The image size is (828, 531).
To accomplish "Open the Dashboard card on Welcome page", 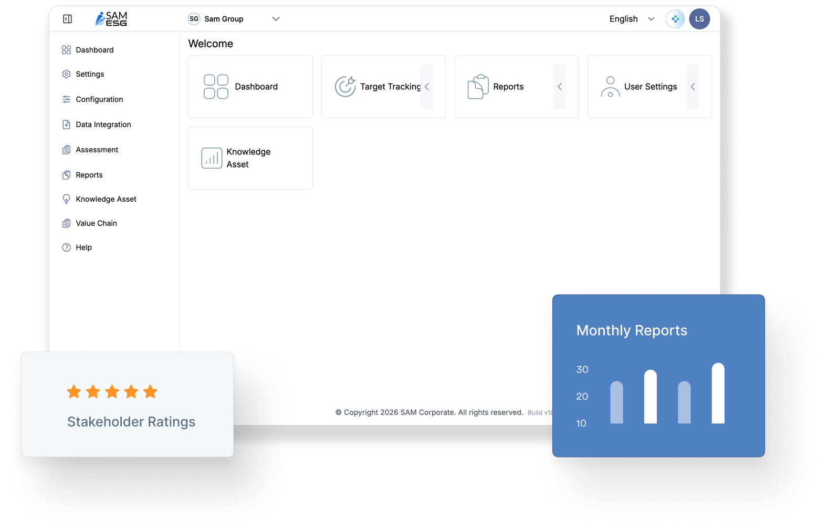I will 250,87.
